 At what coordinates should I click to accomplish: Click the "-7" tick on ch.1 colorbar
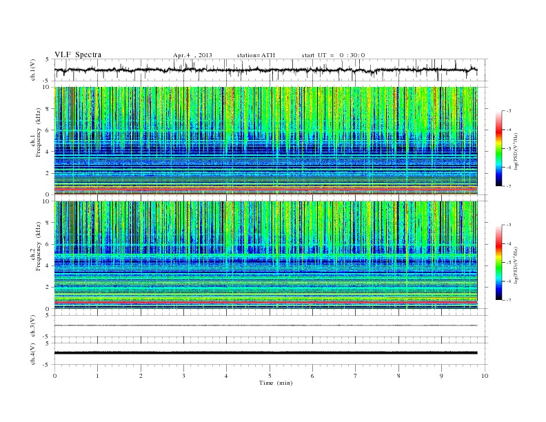coord(509,186)
